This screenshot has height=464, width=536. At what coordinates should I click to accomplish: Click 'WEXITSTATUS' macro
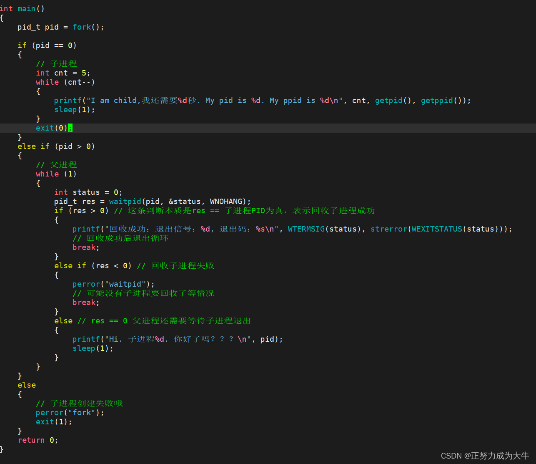point(437,229)
